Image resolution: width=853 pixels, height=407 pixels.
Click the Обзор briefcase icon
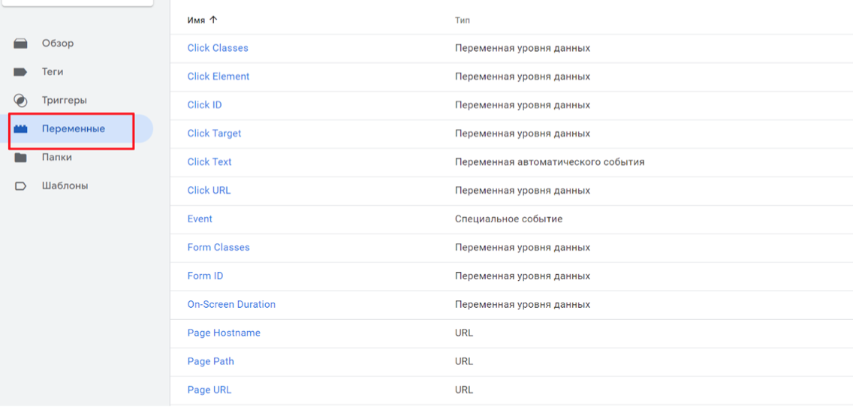point(21,44)
